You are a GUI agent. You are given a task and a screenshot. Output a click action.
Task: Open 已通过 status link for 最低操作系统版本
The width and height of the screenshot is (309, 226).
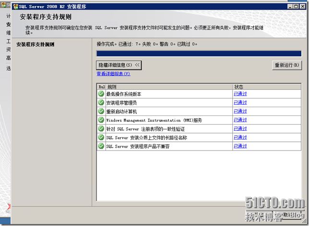tap(240, 94)
